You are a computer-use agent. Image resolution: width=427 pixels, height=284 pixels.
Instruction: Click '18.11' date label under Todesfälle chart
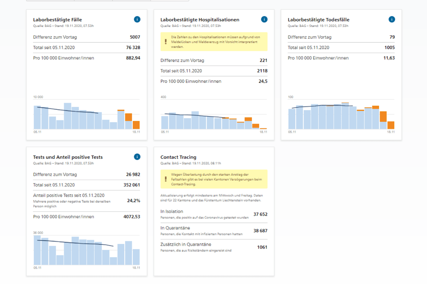click(x=391, y=132)
